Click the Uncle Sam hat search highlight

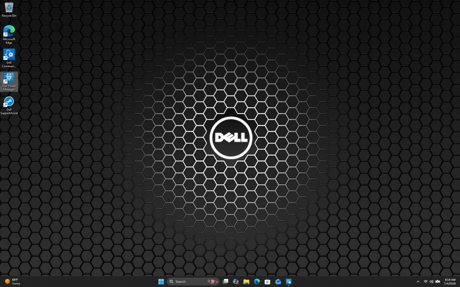pos(213,282)
